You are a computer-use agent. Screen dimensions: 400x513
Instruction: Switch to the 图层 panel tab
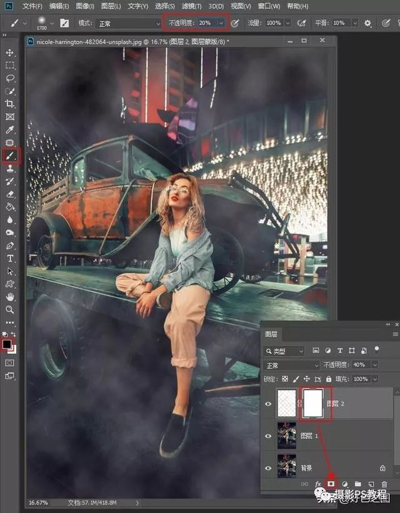tap(272, 335)
